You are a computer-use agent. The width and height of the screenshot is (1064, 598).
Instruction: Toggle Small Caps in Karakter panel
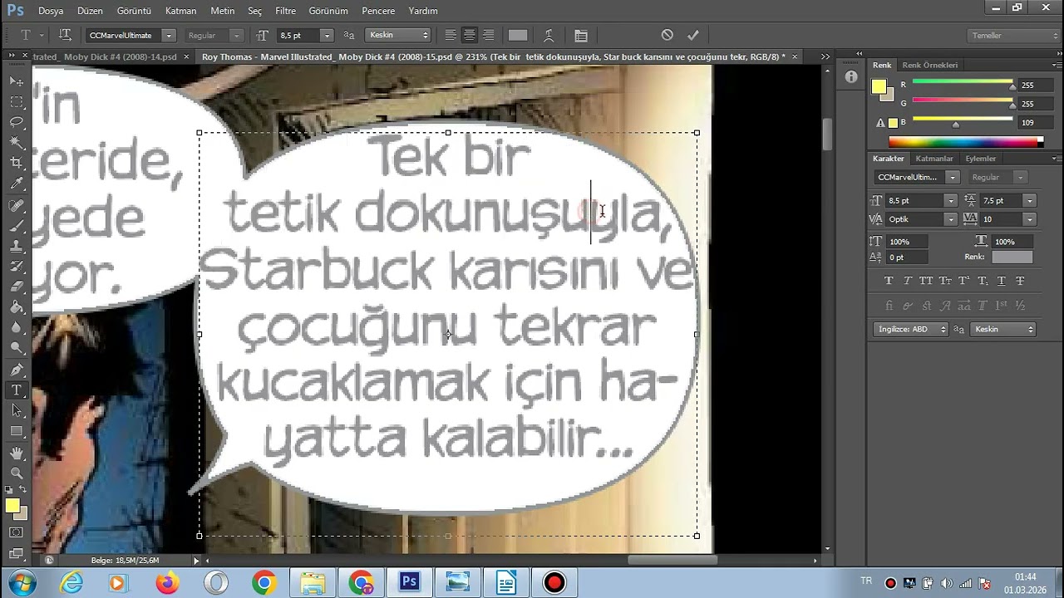tap(945, 281)
